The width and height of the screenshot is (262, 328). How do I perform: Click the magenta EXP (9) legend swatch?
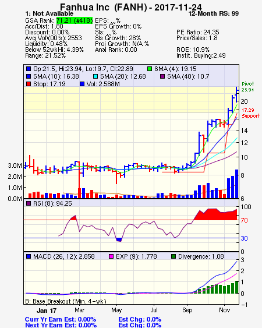pyautogui.click(x=111, y=256)
